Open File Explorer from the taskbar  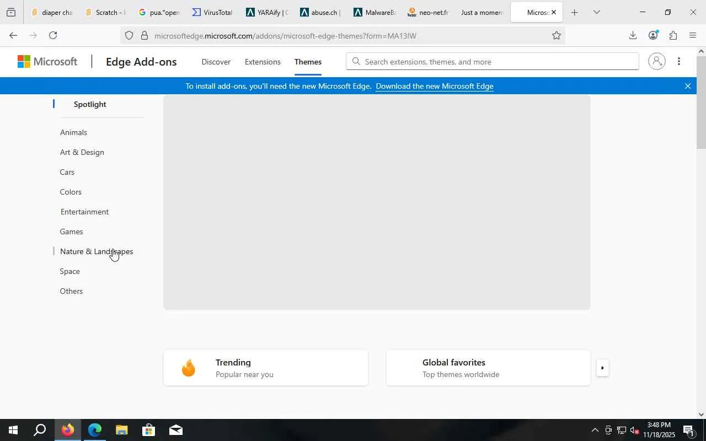[122, 430]
